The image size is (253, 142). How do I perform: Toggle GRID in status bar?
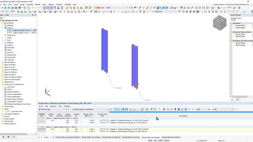pyautogui.click(x=155, y=140)
